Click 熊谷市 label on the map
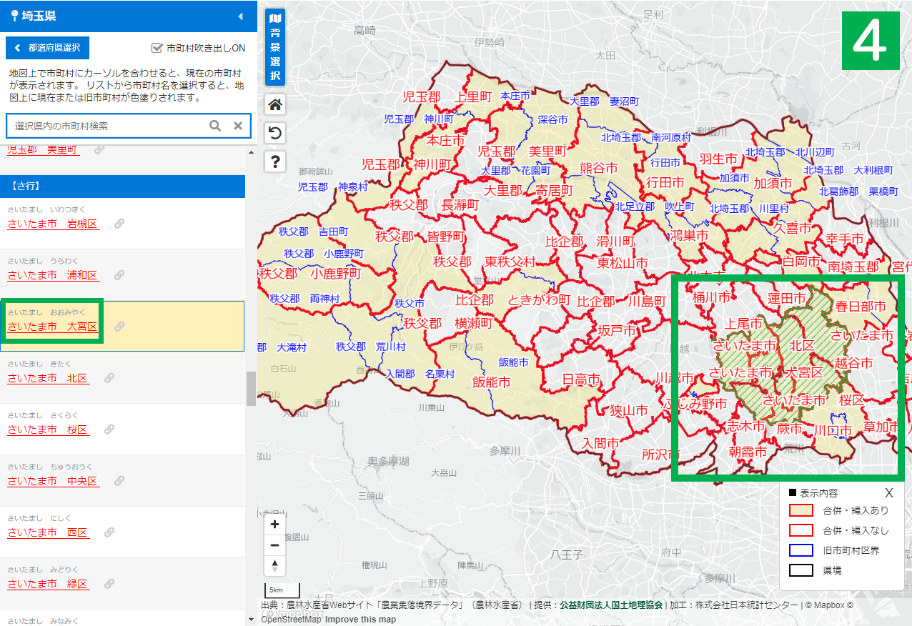This screenshot has width=912, height=626. (x=598, y=168)
